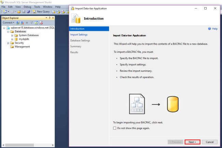Click right arrow of Object Explorer scrollbar
Screen dimensions: 222x148
pyautogui.click(x=53, y=145)
